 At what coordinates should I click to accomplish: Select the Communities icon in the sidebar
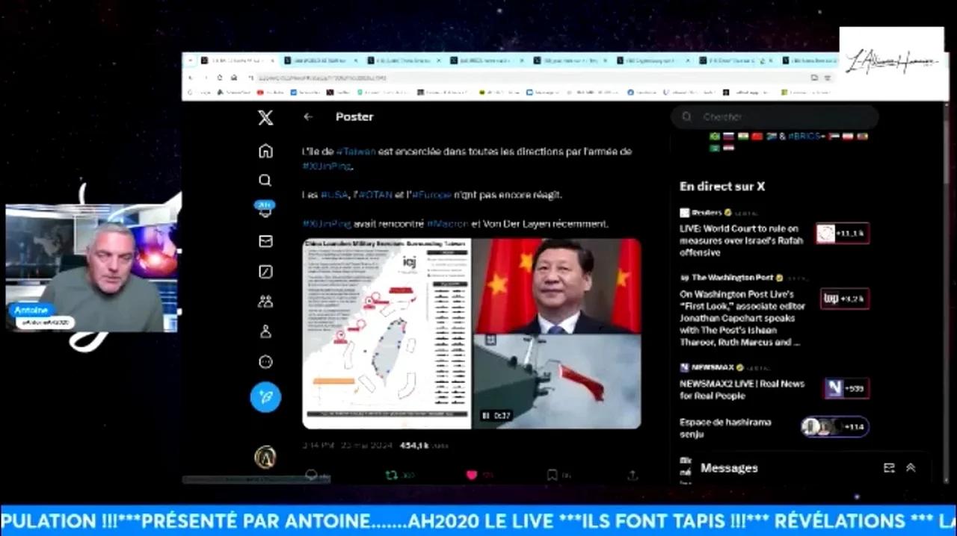[x=265, y=301]
